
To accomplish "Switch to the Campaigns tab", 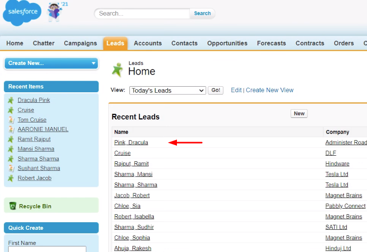I will pos(80,43).
